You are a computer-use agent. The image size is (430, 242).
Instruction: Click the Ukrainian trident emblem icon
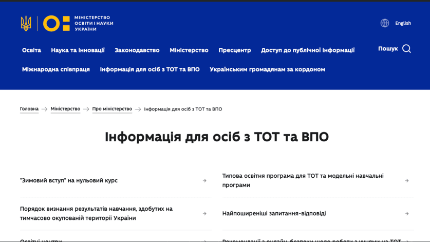(26, 23)
